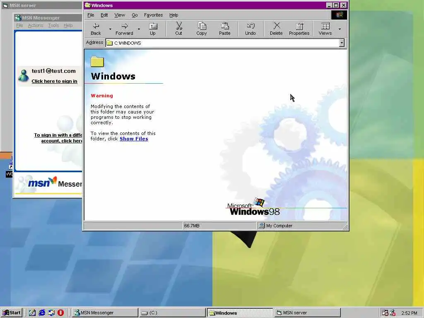Switch to (C:) taskbar button
The image size is (424, 318).
point(172,313)
